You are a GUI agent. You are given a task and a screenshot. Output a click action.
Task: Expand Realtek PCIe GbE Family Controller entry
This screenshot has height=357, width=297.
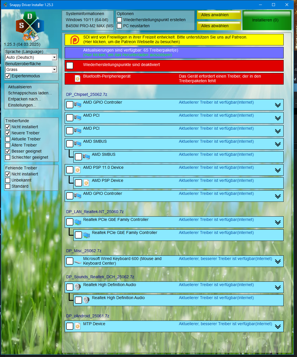tap(278, 222)
